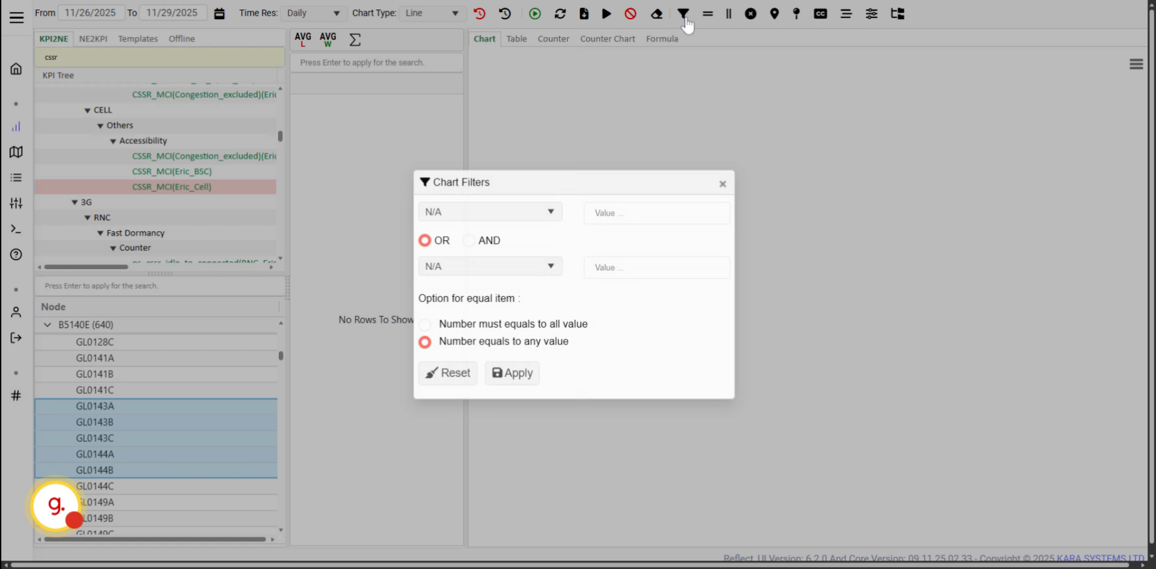Click the black play triangle icon

coord(606,13)
